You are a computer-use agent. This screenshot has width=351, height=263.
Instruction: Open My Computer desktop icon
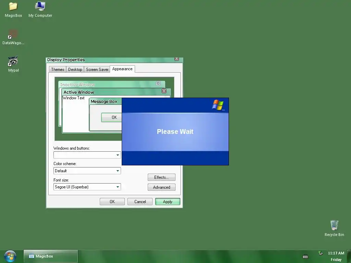pos(40,9)
